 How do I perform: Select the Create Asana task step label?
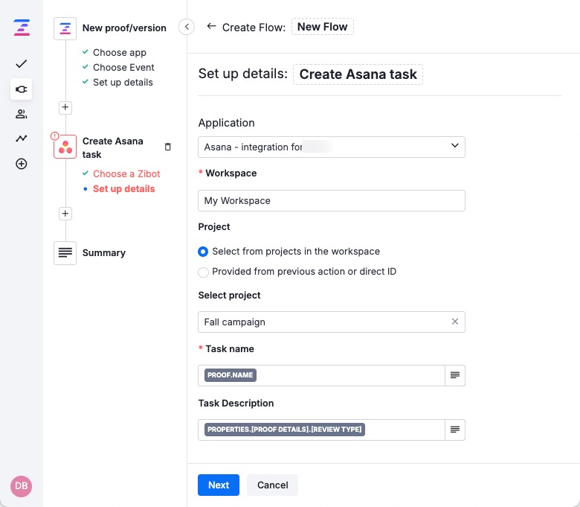[113, 147]
